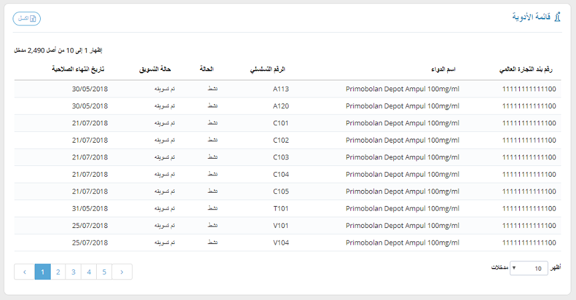Jump to page 4 of results
This screenshot has height=300, width=576.
[x=89, y=272]
